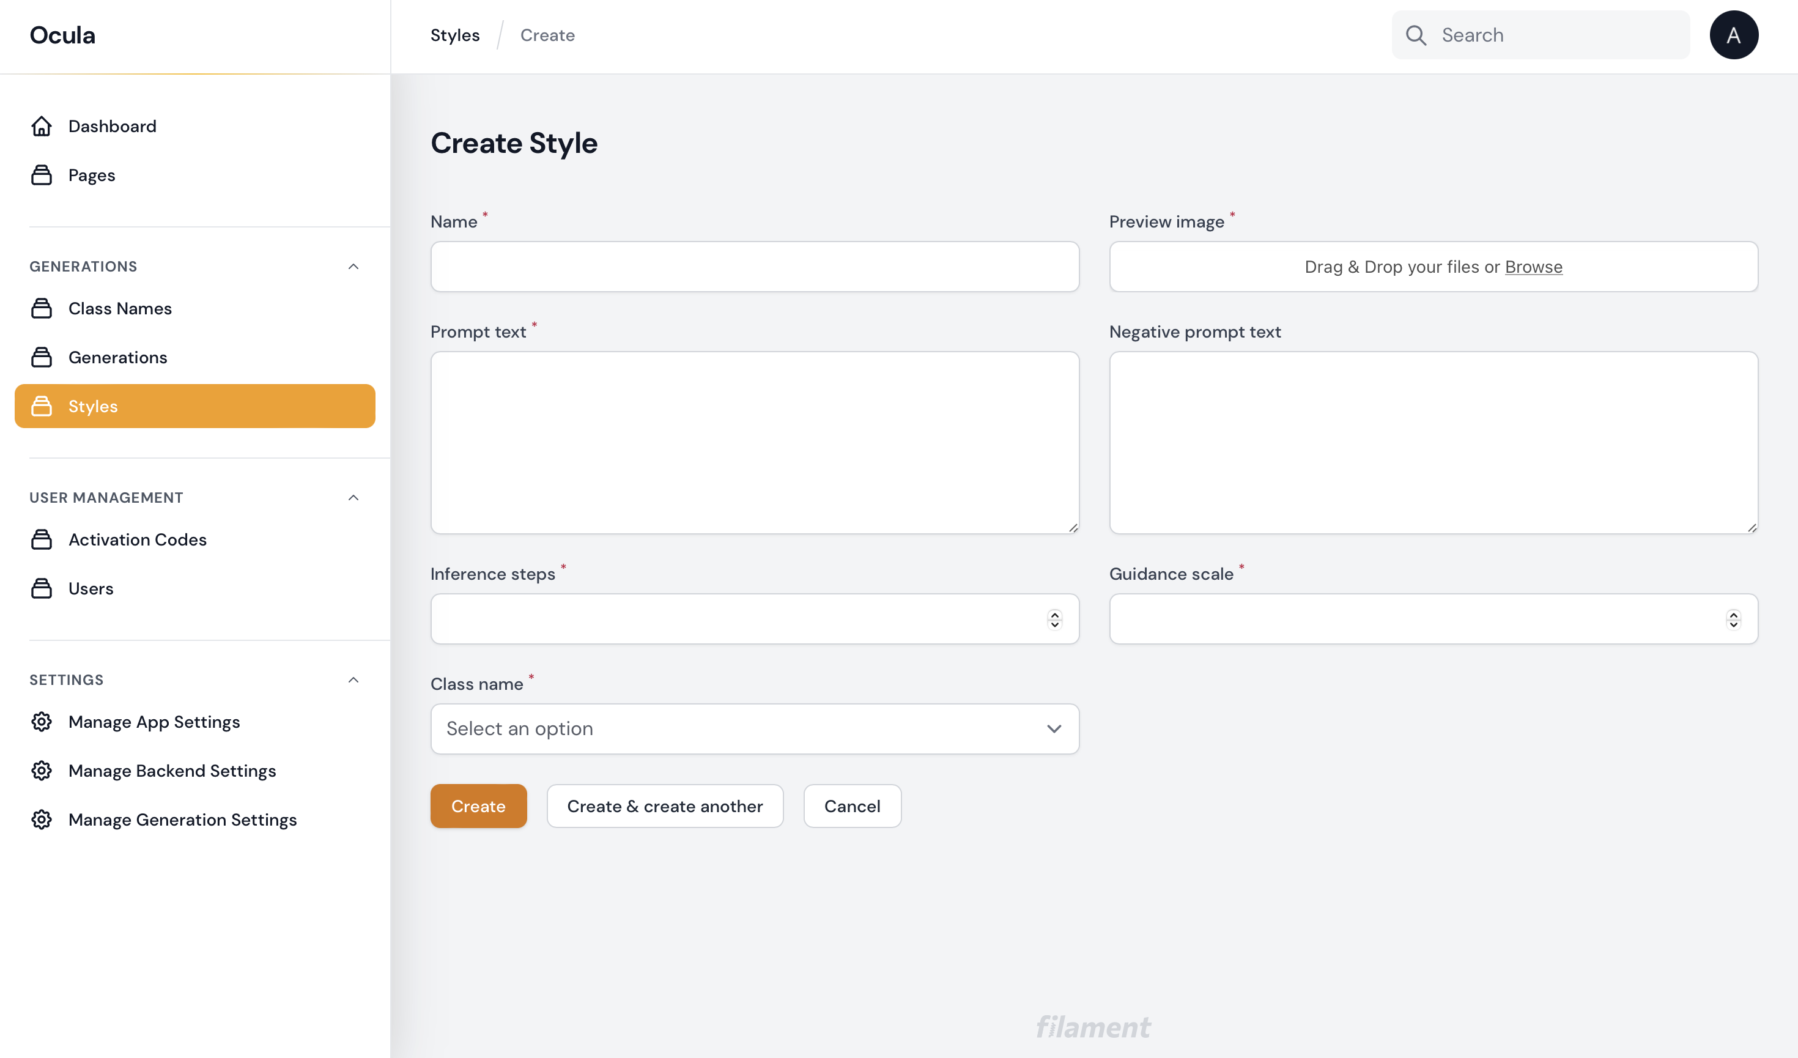Click the Class name dropdown chevron
Viewport: 1798px width, 1058px height.
tap(1054, 729)
